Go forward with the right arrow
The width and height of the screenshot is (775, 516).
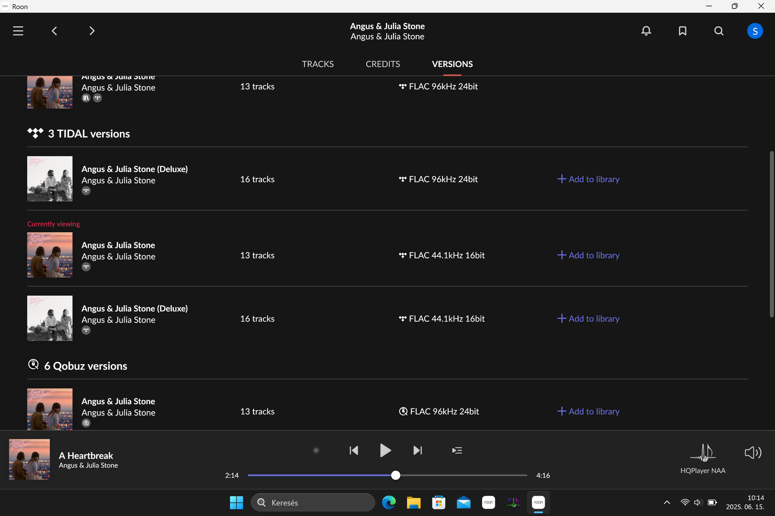click(x=92, y=31)
